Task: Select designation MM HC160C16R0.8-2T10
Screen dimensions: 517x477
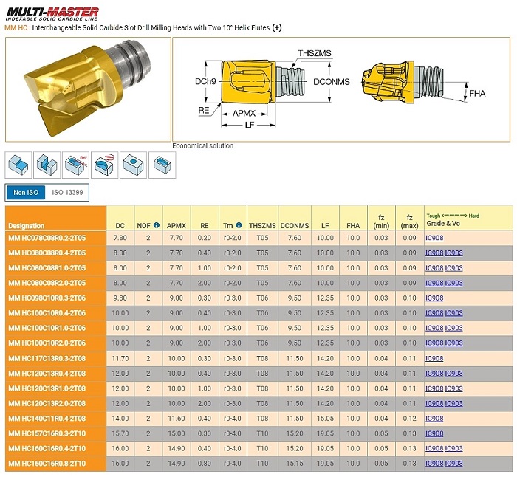Action: [47, 464]
